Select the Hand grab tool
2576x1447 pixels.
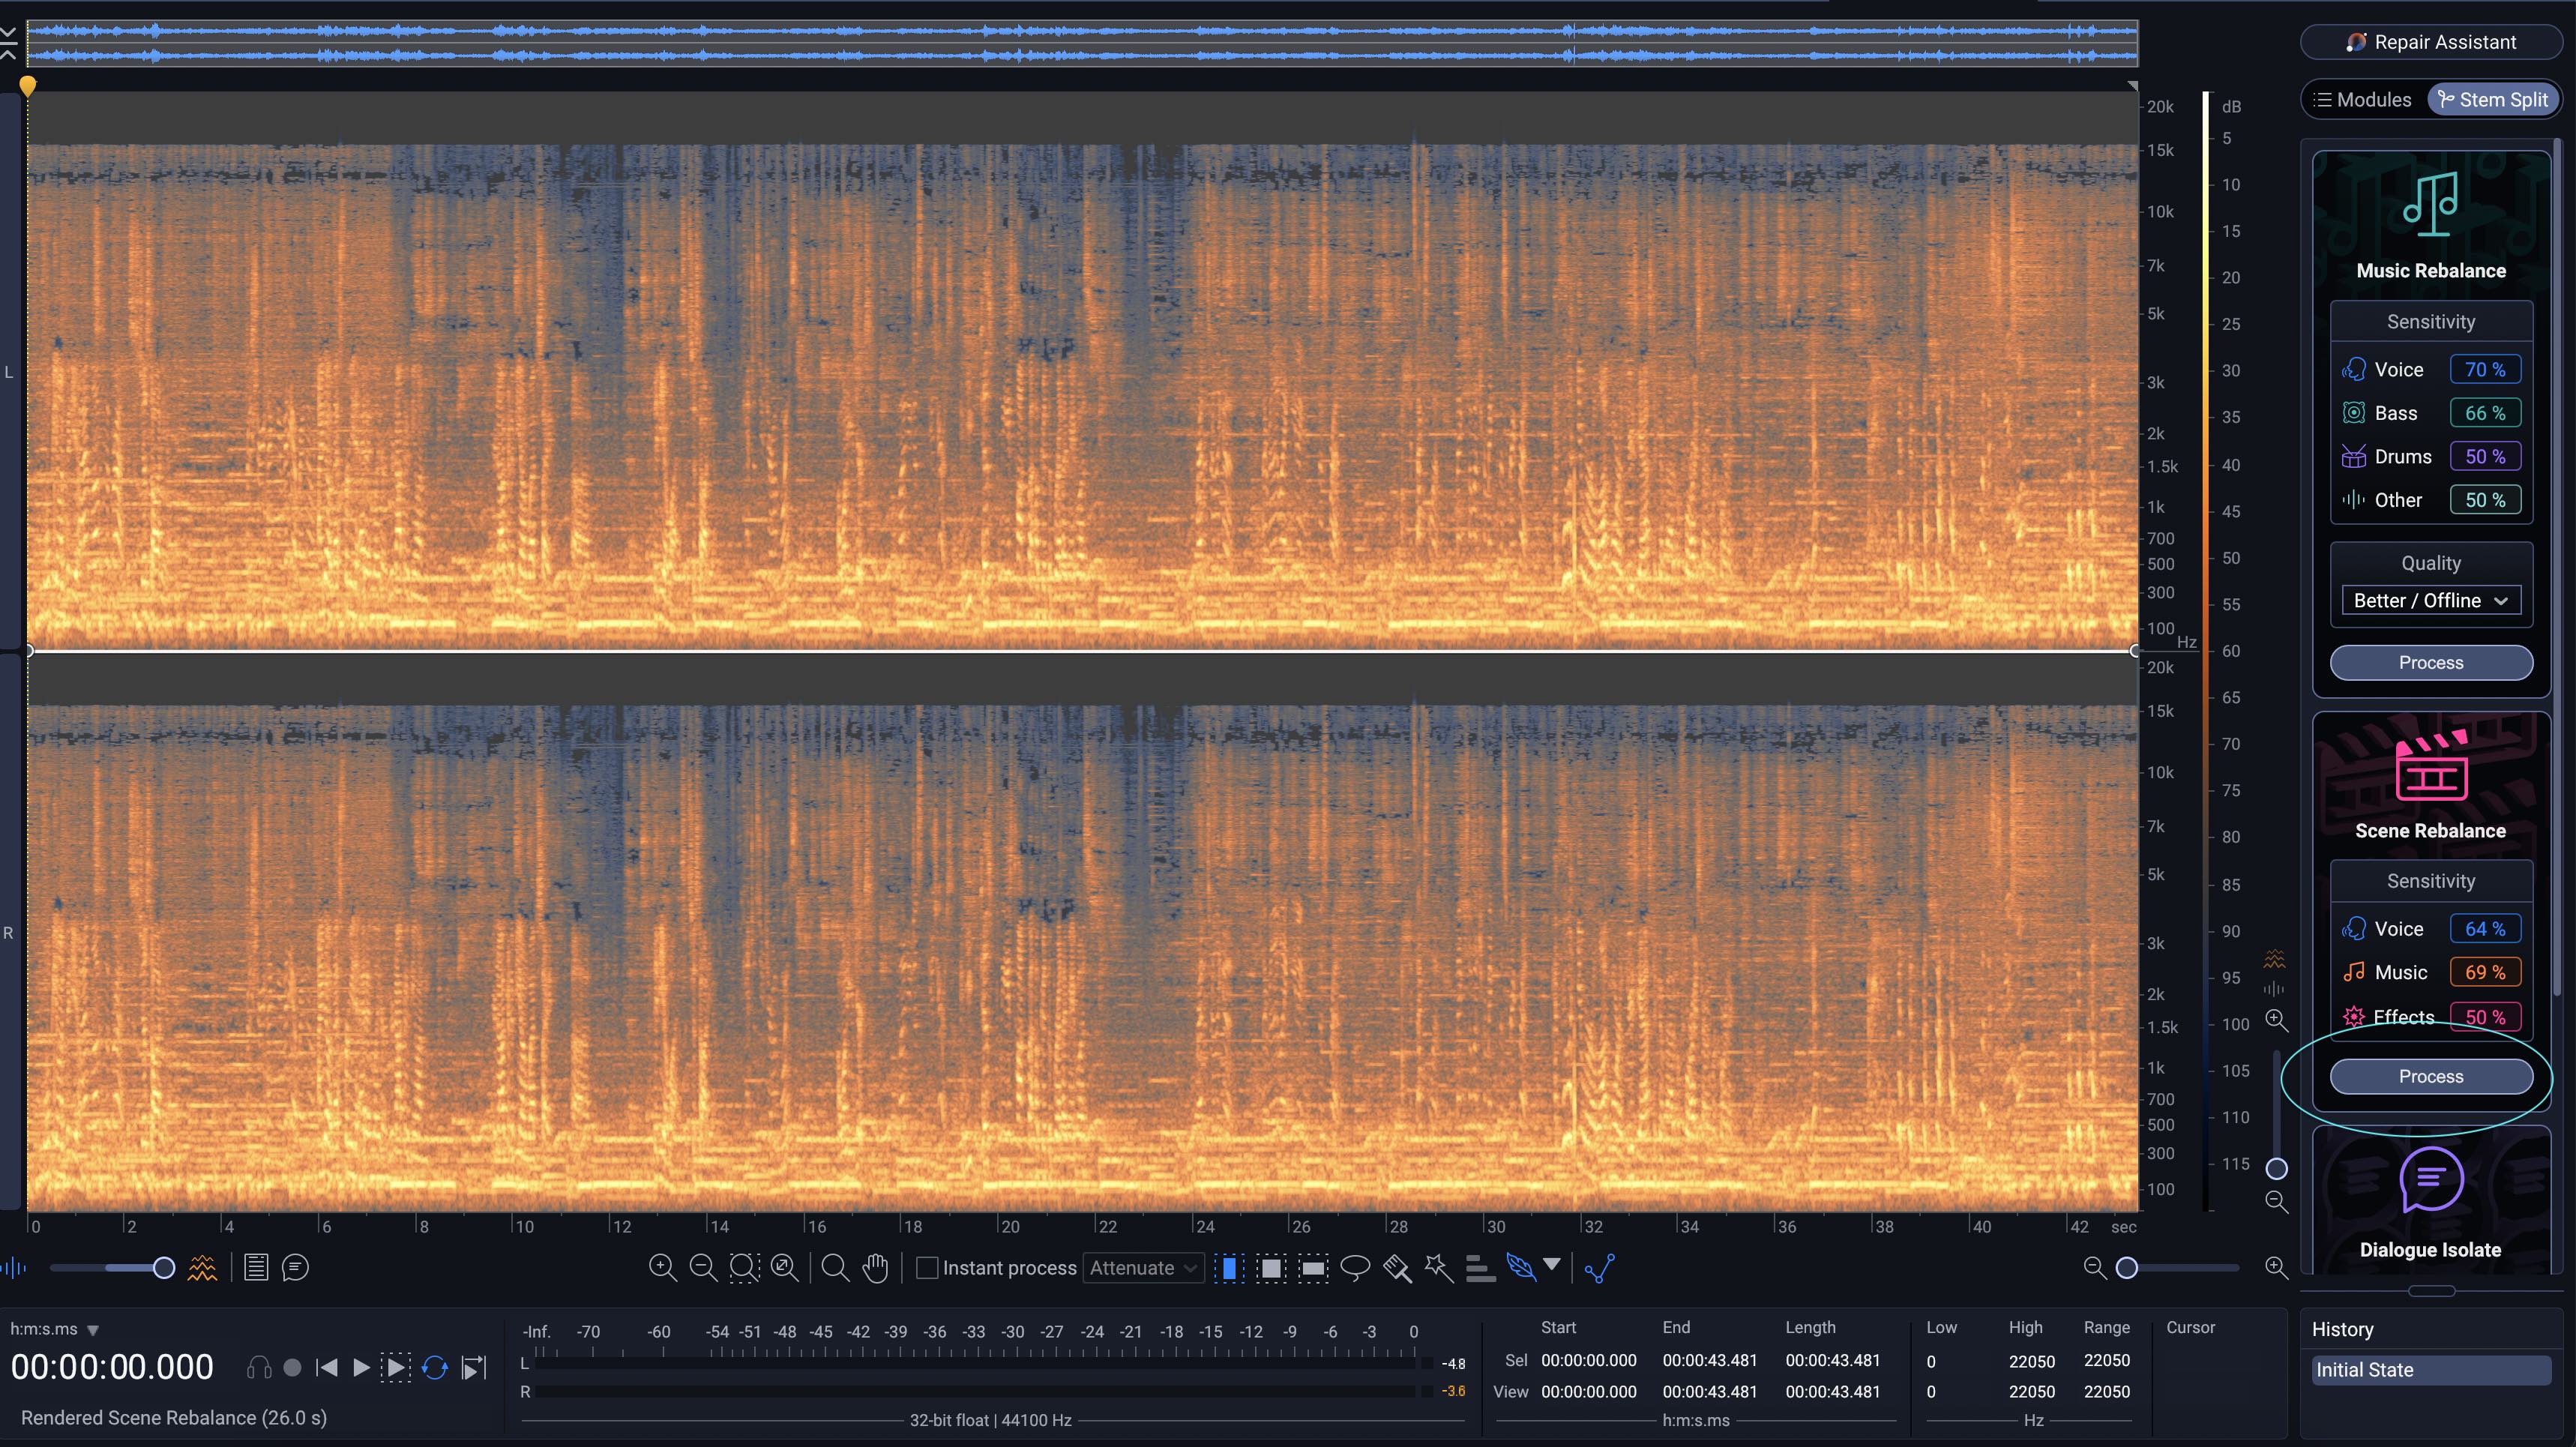pyautogui.click(x=875, y=1267)
